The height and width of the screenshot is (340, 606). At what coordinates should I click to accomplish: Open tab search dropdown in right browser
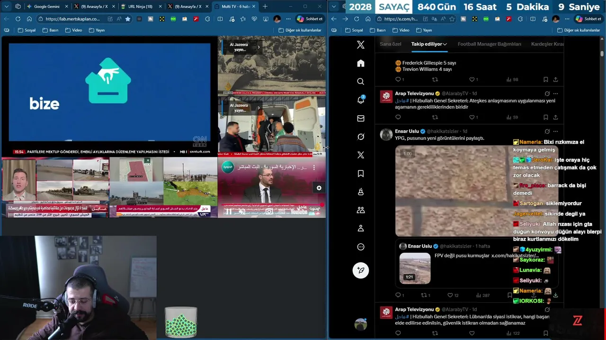click(334, 6)
